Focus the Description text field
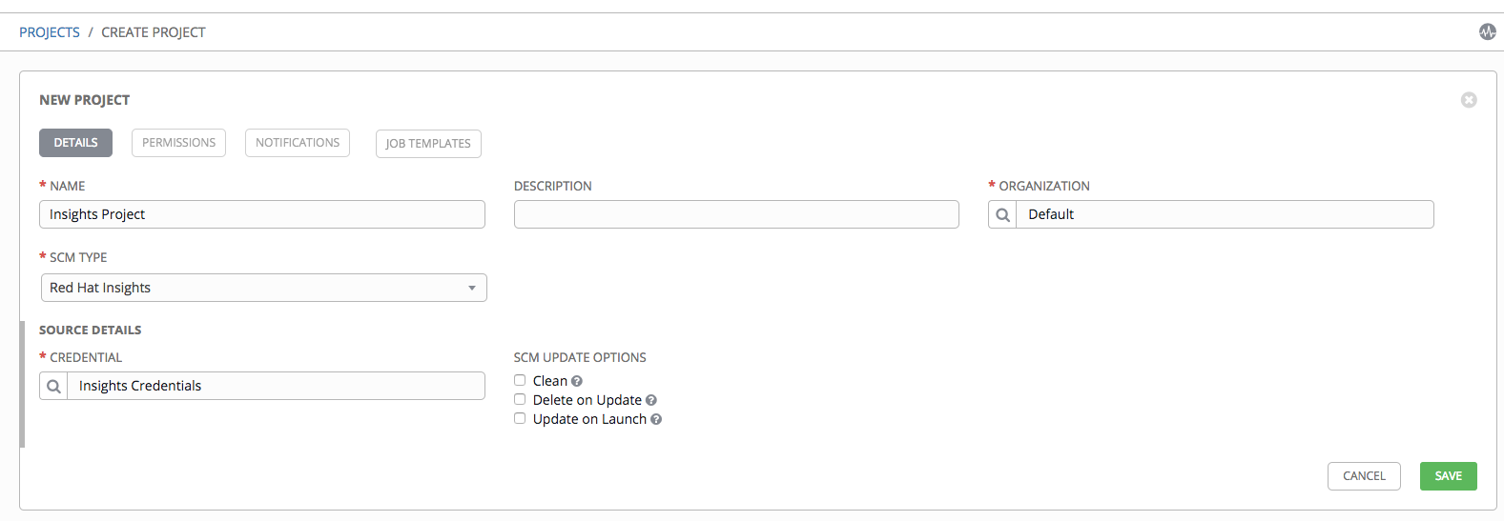The image size is (1504, 521). 736,214
